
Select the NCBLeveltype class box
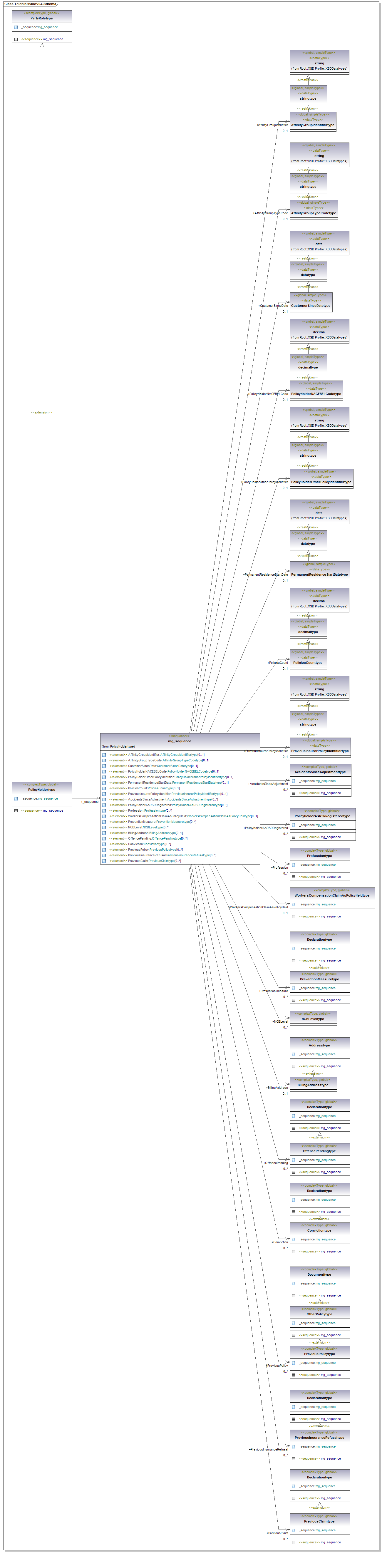click(313, 1019)
